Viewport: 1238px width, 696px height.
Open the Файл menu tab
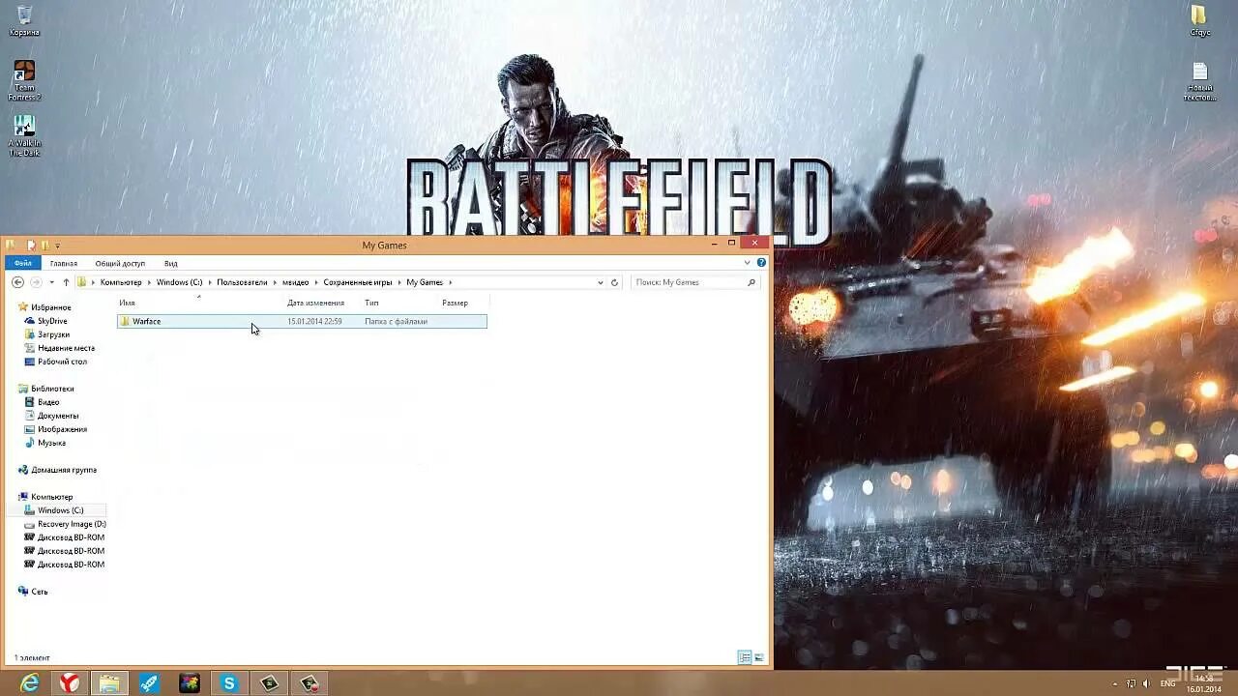tap(22, 263)
